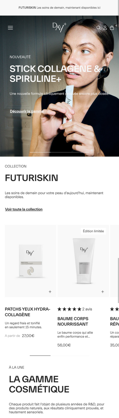
Task: Open the Baume Corps Nourrissant product image
Action: (x=83, y=261)
